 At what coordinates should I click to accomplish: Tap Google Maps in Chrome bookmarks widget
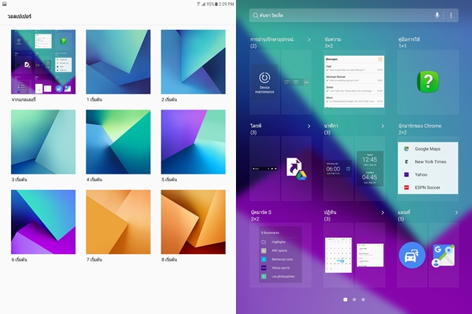click(x=427, y=149)
